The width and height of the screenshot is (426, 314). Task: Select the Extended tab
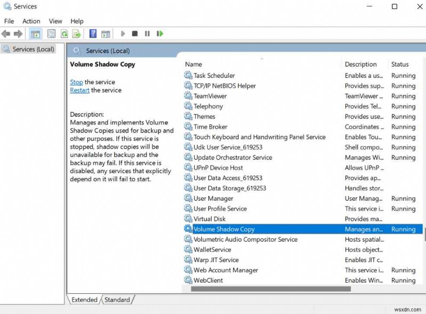pos(84,300)
